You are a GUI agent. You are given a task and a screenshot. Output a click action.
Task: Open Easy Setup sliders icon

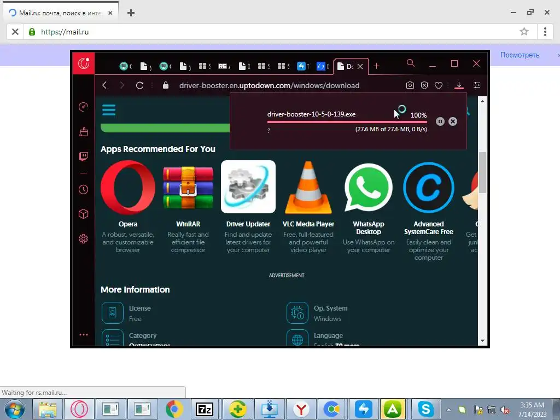coord(477,85)
